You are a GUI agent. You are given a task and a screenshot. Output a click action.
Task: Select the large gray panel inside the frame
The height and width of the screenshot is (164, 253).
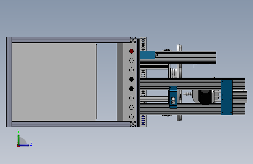[x=54, y=82]
